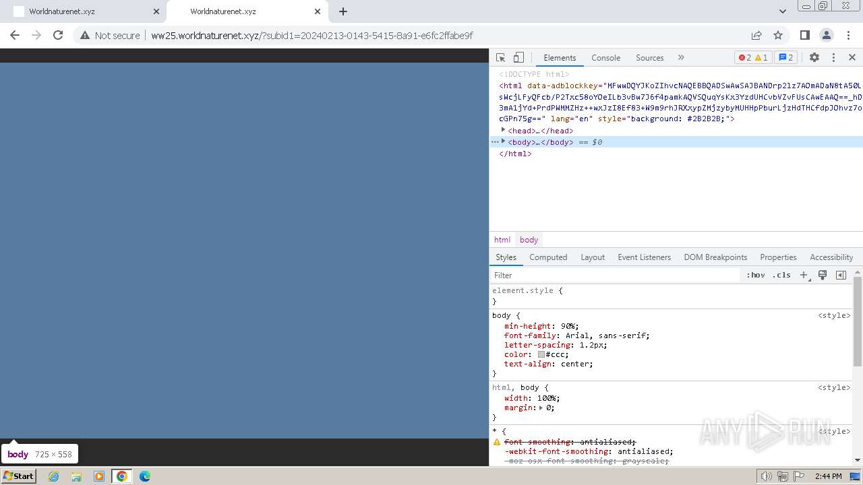Click the address bar URL

(311, 35)
